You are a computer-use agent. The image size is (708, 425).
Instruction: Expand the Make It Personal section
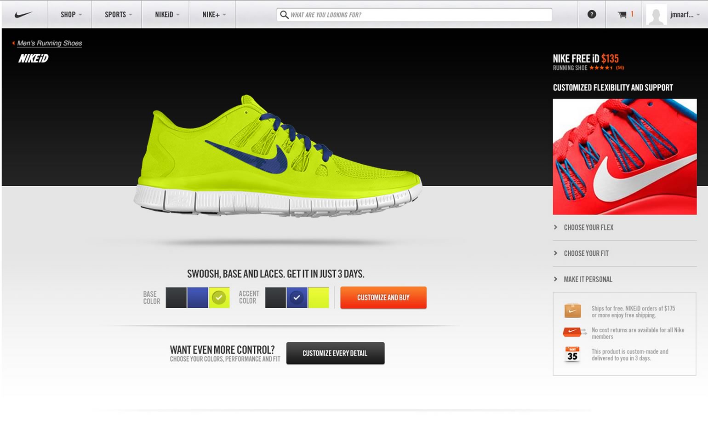[x=588, y=279]
